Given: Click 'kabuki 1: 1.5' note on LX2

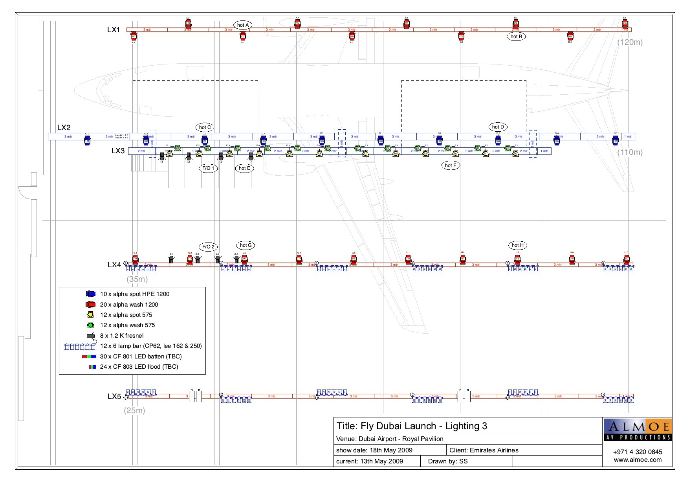Looking at the screenshot, I should pos(122,135).
